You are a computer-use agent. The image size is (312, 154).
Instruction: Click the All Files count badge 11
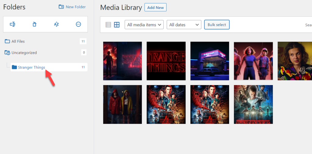point(83,41)
